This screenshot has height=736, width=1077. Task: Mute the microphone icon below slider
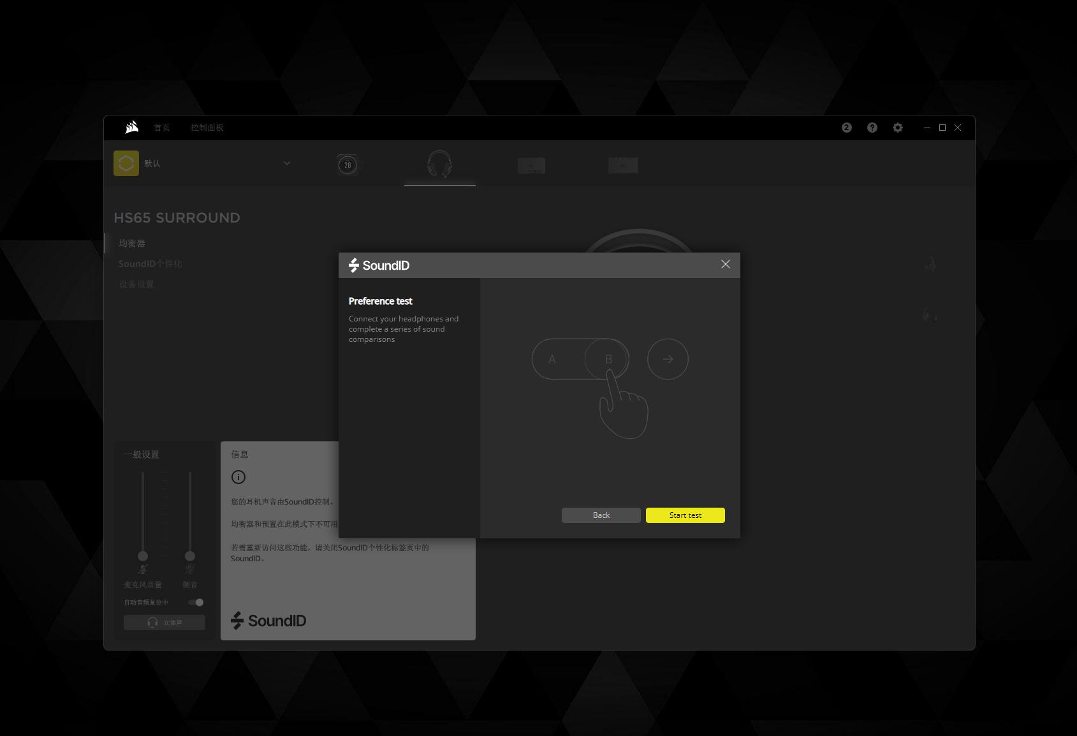coord(143,570)
